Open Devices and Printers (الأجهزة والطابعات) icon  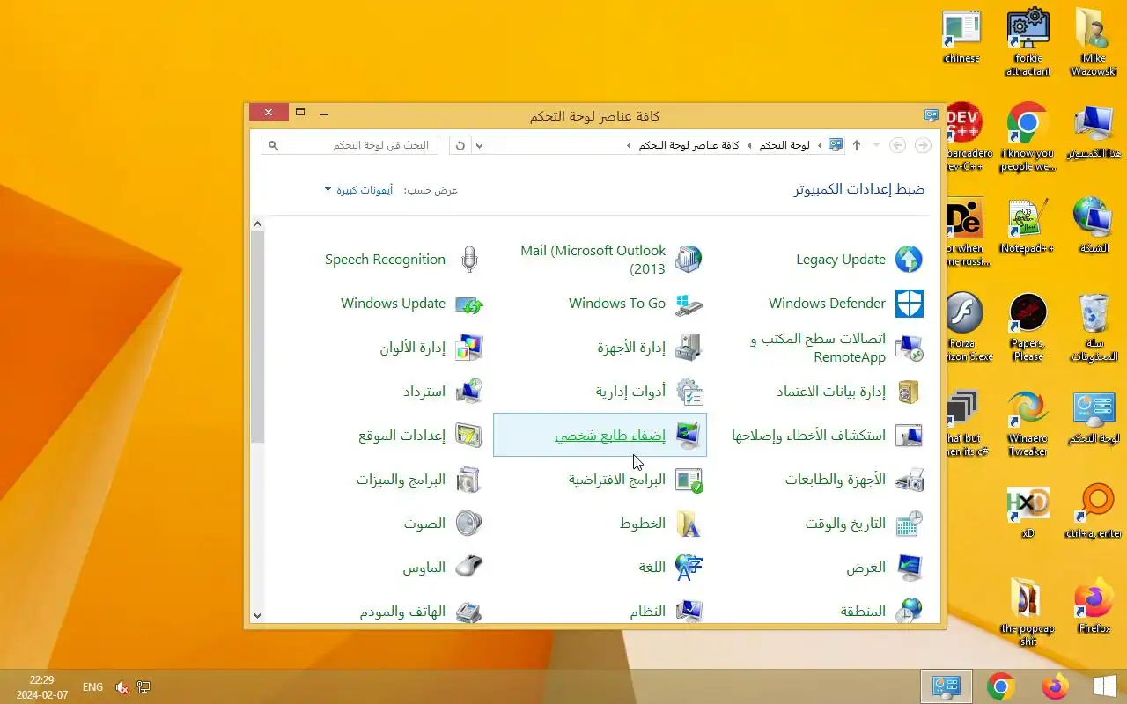(x=909, y=480)
